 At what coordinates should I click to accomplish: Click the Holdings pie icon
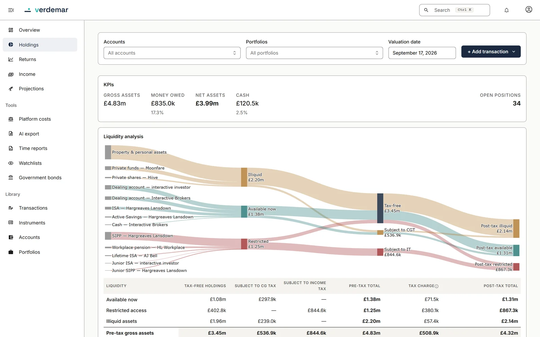click(x=11, y=45)
